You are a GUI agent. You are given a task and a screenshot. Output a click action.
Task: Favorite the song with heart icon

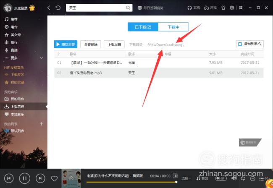(x=54, y=178)
